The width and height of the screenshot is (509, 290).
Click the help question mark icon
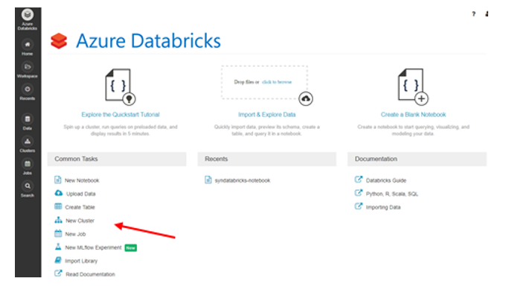(473, 13)
